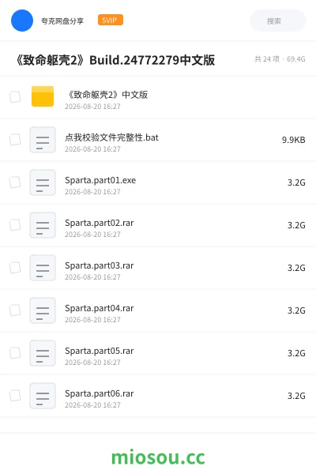
Task: Click the 搜索 search field
Action: (x=278, y=21)
